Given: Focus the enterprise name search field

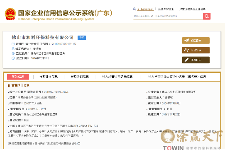Looking at the screenshot, I should coord(168,16).
